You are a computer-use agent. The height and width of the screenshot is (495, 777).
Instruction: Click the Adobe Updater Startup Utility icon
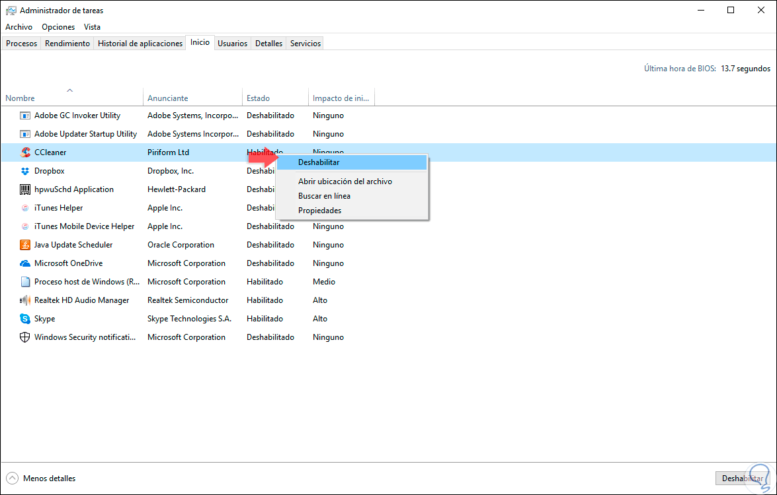(24, 134)
